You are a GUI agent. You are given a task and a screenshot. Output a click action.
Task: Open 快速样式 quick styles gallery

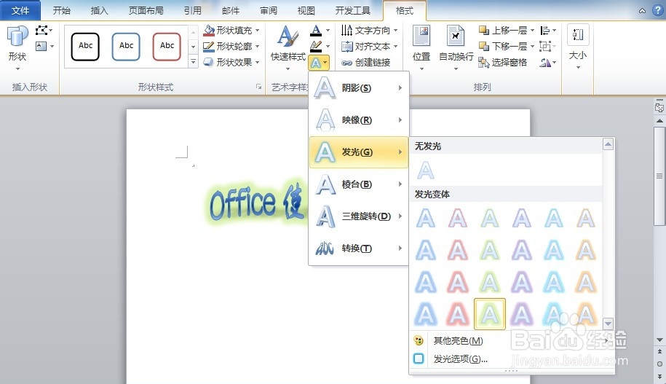tap(288, 47)
